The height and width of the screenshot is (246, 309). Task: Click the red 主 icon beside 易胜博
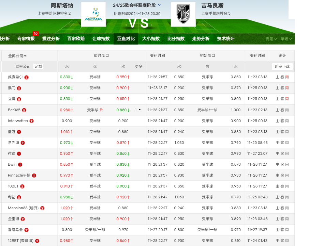pos(23,143)
